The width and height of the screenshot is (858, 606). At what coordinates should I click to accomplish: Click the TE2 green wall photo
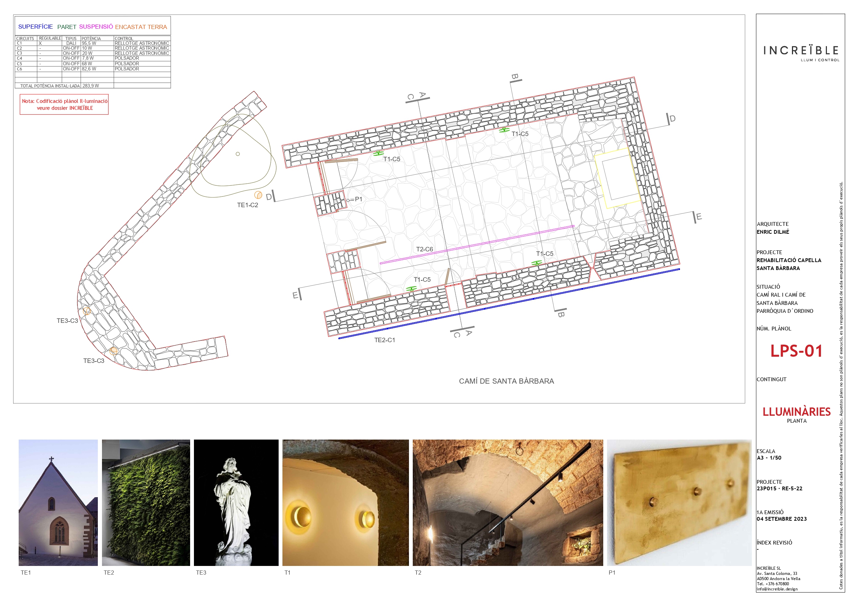(x=146, y=502)
